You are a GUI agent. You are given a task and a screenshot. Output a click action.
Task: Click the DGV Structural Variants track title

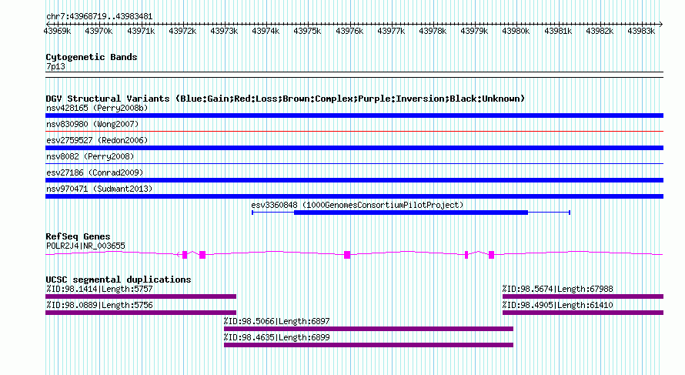click(286, 99)
